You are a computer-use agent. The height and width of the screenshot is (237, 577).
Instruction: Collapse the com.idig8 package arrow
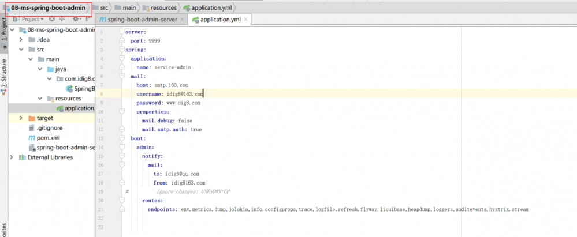coord(49,79)
